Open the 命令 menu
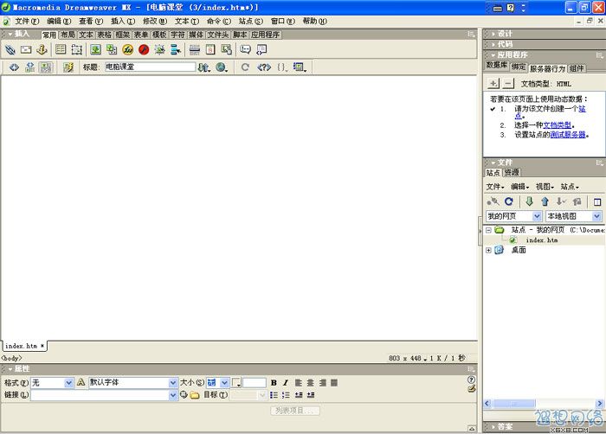606x434 pixels. (219, 22)
